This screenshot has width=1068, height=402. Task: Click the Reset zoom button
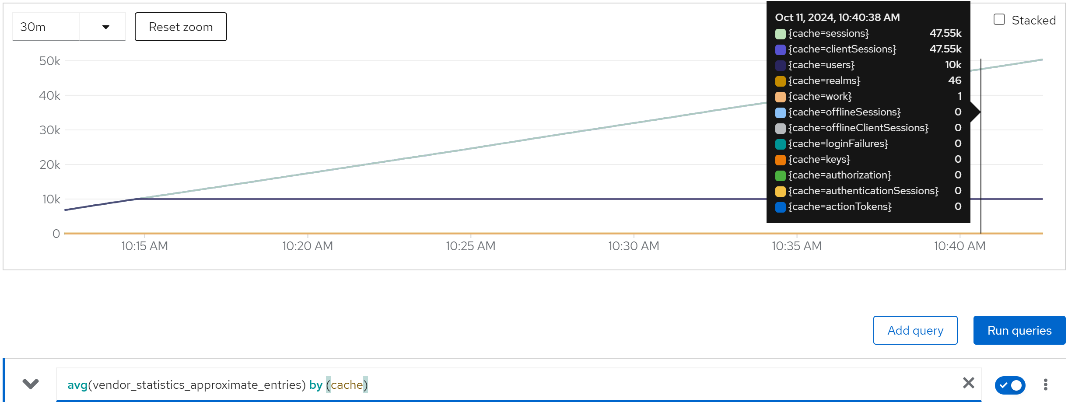[x=181, y=27]
